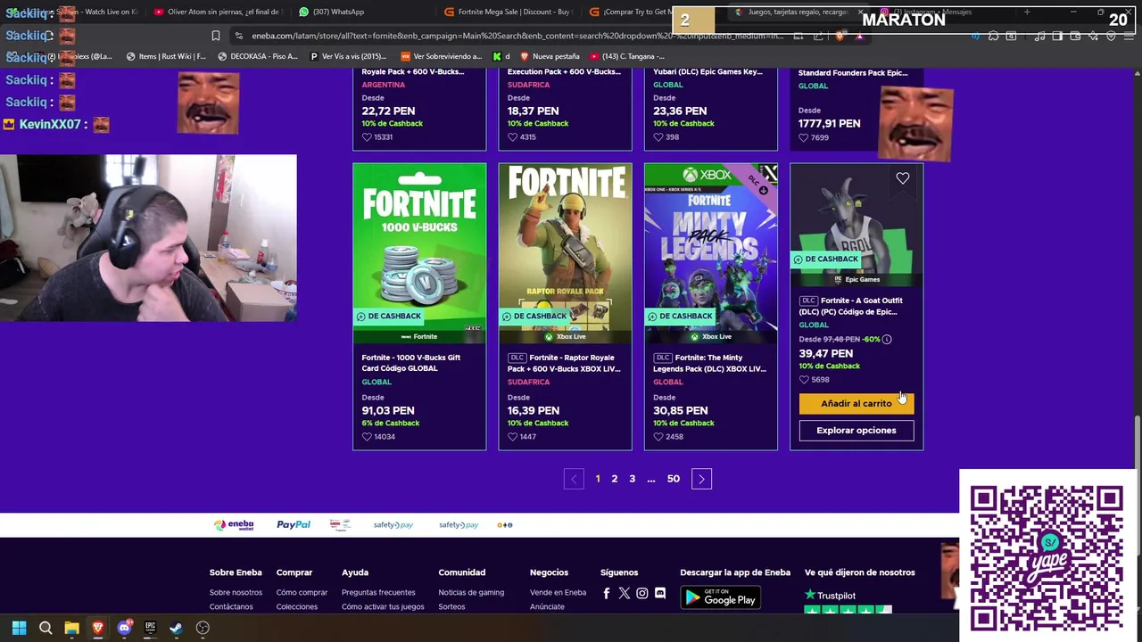Open the Fortnite 1000 V-Bucks card image
This screenshot has height=642, width=1142.
(419, 253)
